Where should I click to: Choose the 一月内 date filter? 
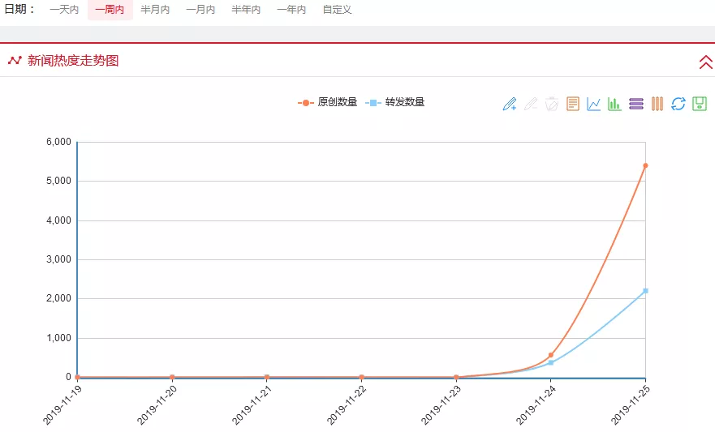pyautogui.click(x=200, y=10)
